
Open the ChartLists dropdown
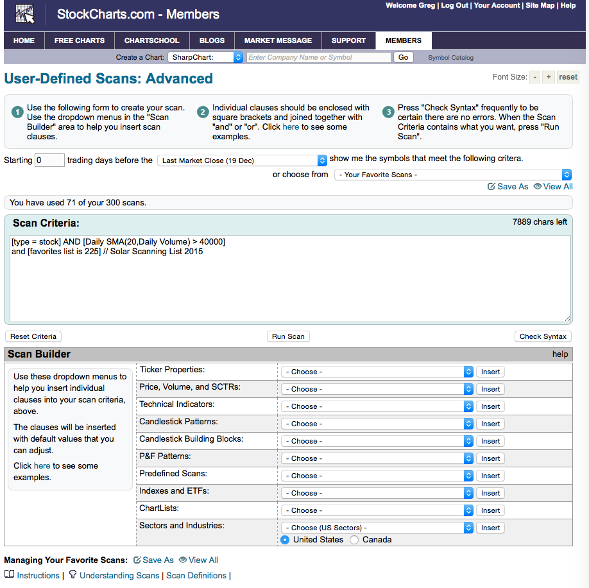tap(377, 510)
